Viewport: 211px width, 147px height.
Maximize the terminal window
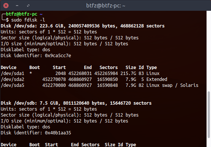pos(28,6)
